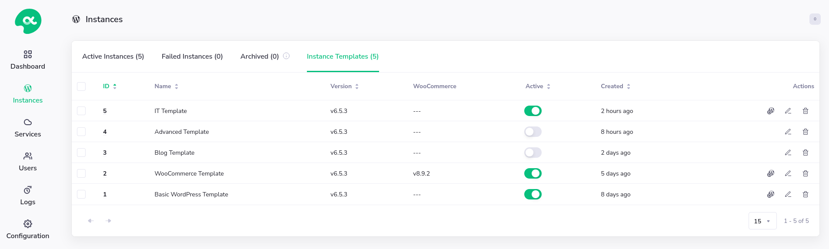Viewport: 829px width, 249px height.
Task: Click the info icon next to Archived
Action: tap(286, 56)
